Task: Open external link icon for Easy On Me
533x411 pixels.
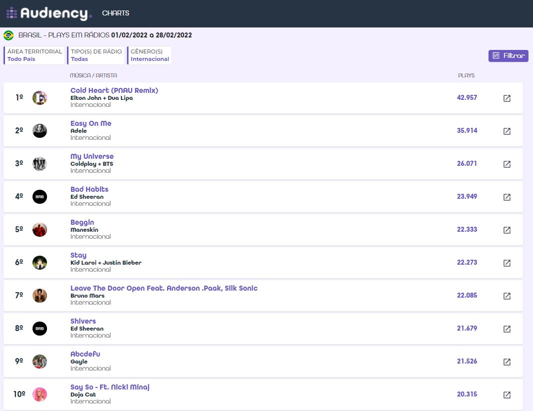Action: (506, 131)
